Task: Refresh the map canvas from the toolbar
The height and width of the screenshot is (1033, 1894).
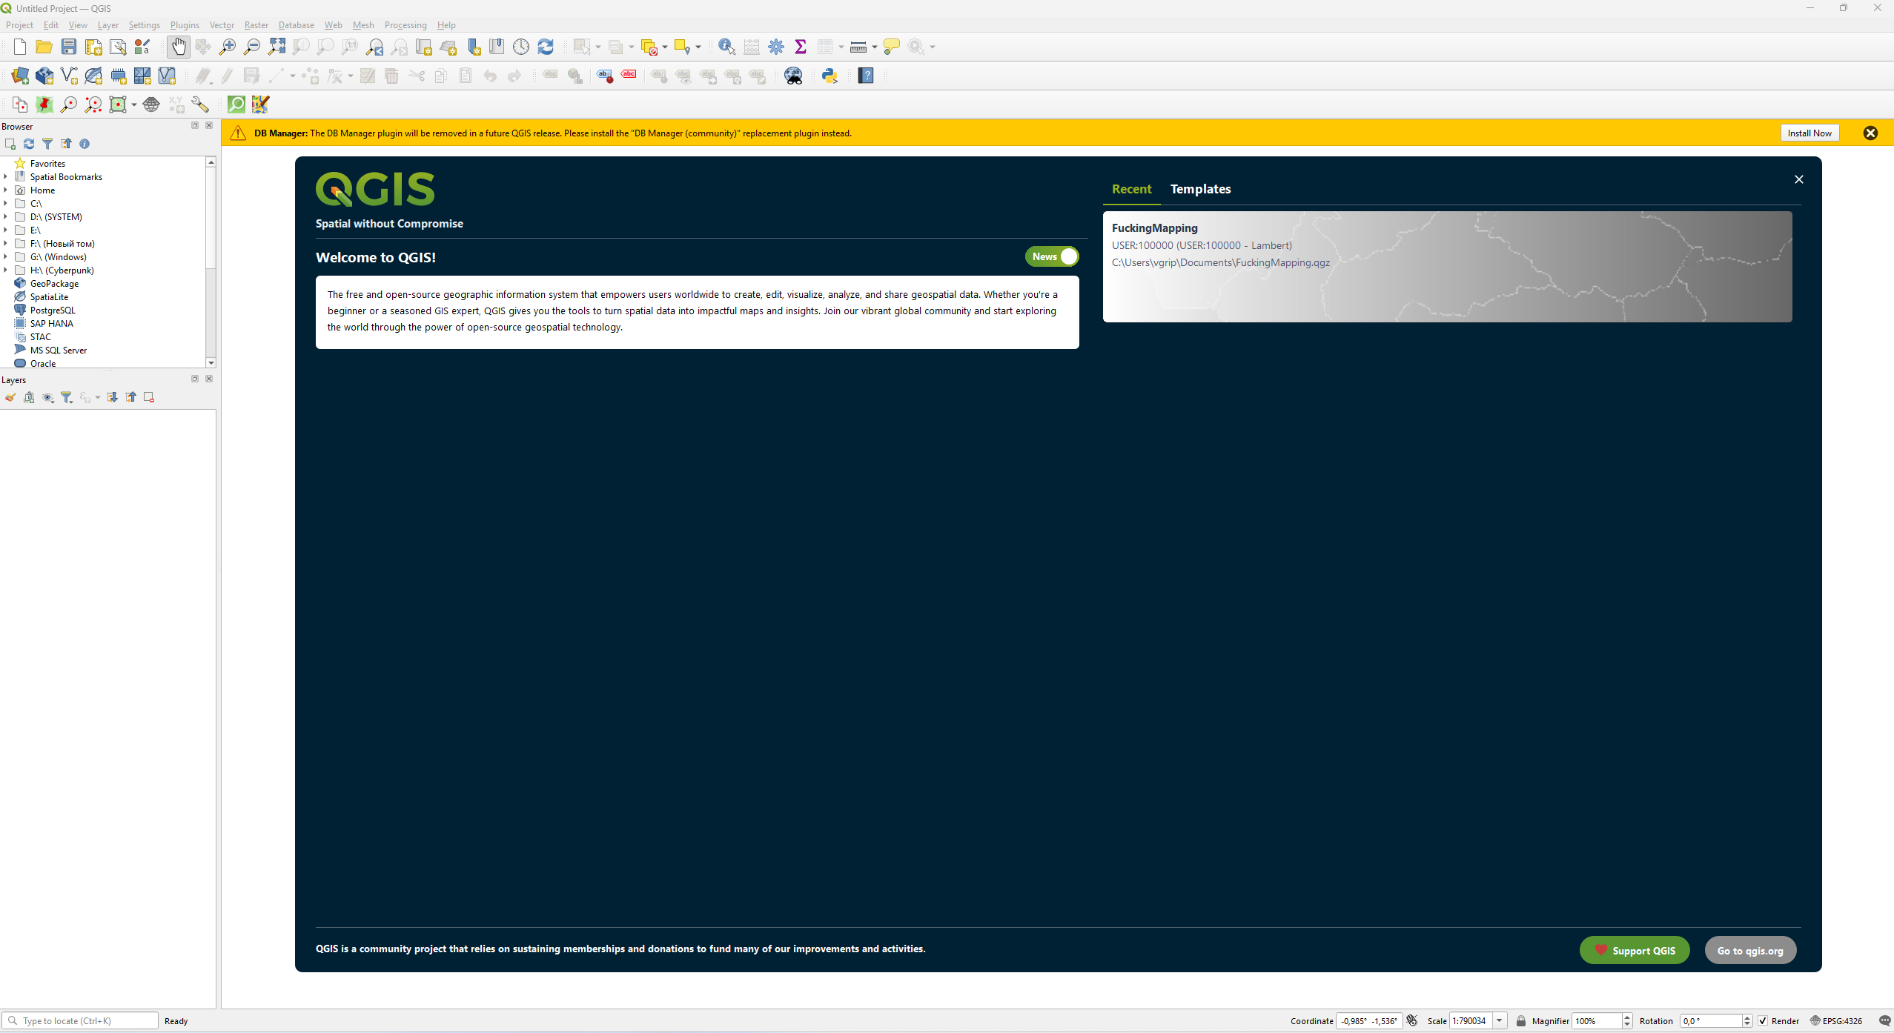Action: (546, 47)
